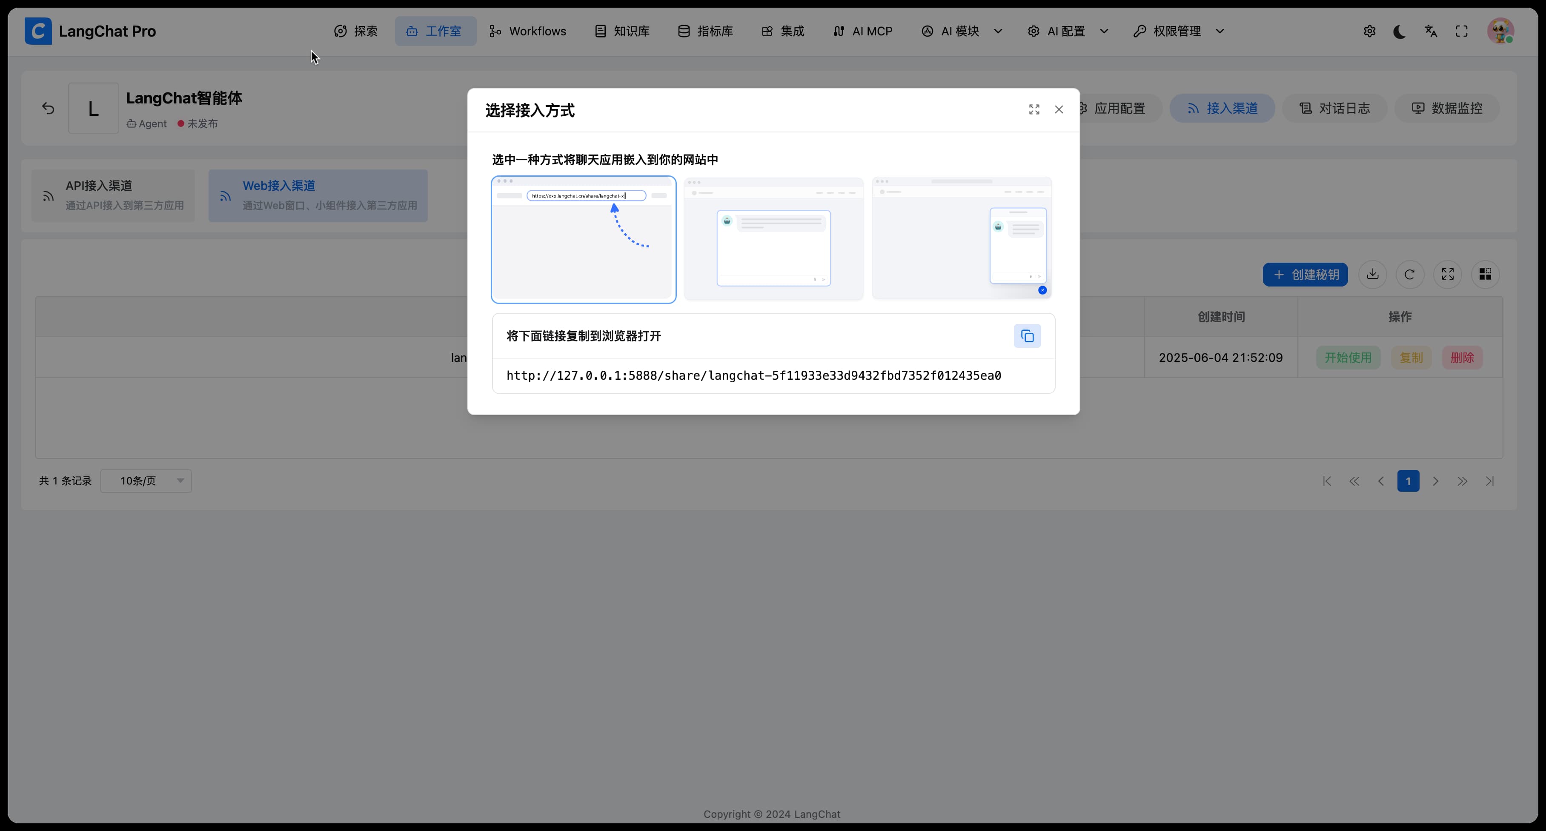Image resolution: width=1546 pixels, height=831 pixels.
Task: Go to the next page
Action: point(1435,481)
